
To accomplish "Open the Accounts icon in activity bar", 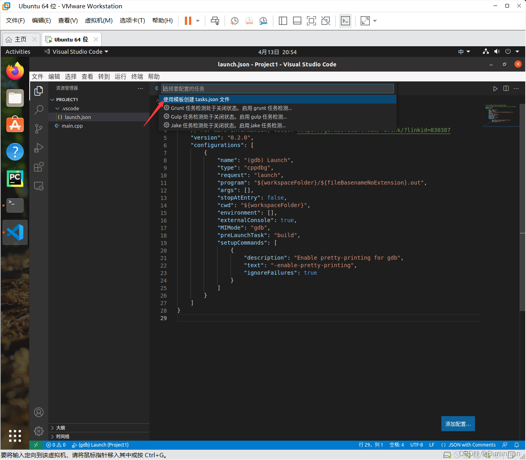I will 39,412.
